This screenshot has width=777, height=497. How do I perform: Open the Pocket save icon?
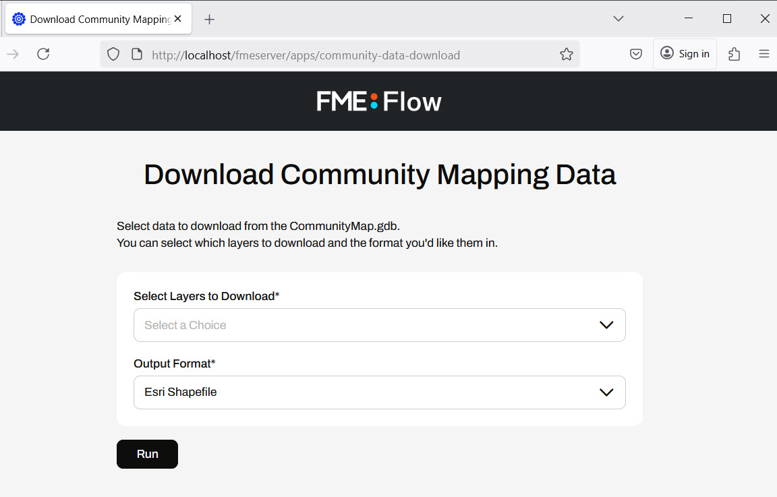[635, 55]
